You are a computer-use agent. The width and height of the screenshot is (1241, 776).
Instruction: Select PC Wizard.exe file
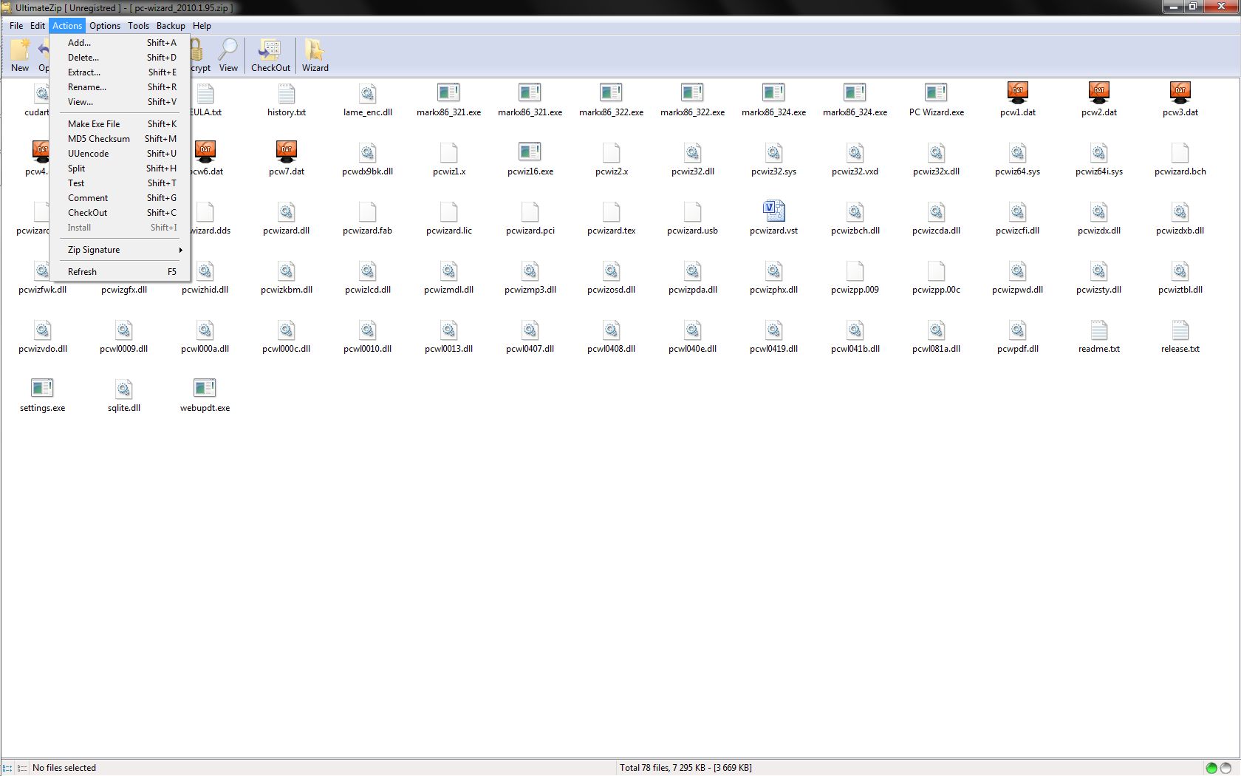click(x=937, y=100)
